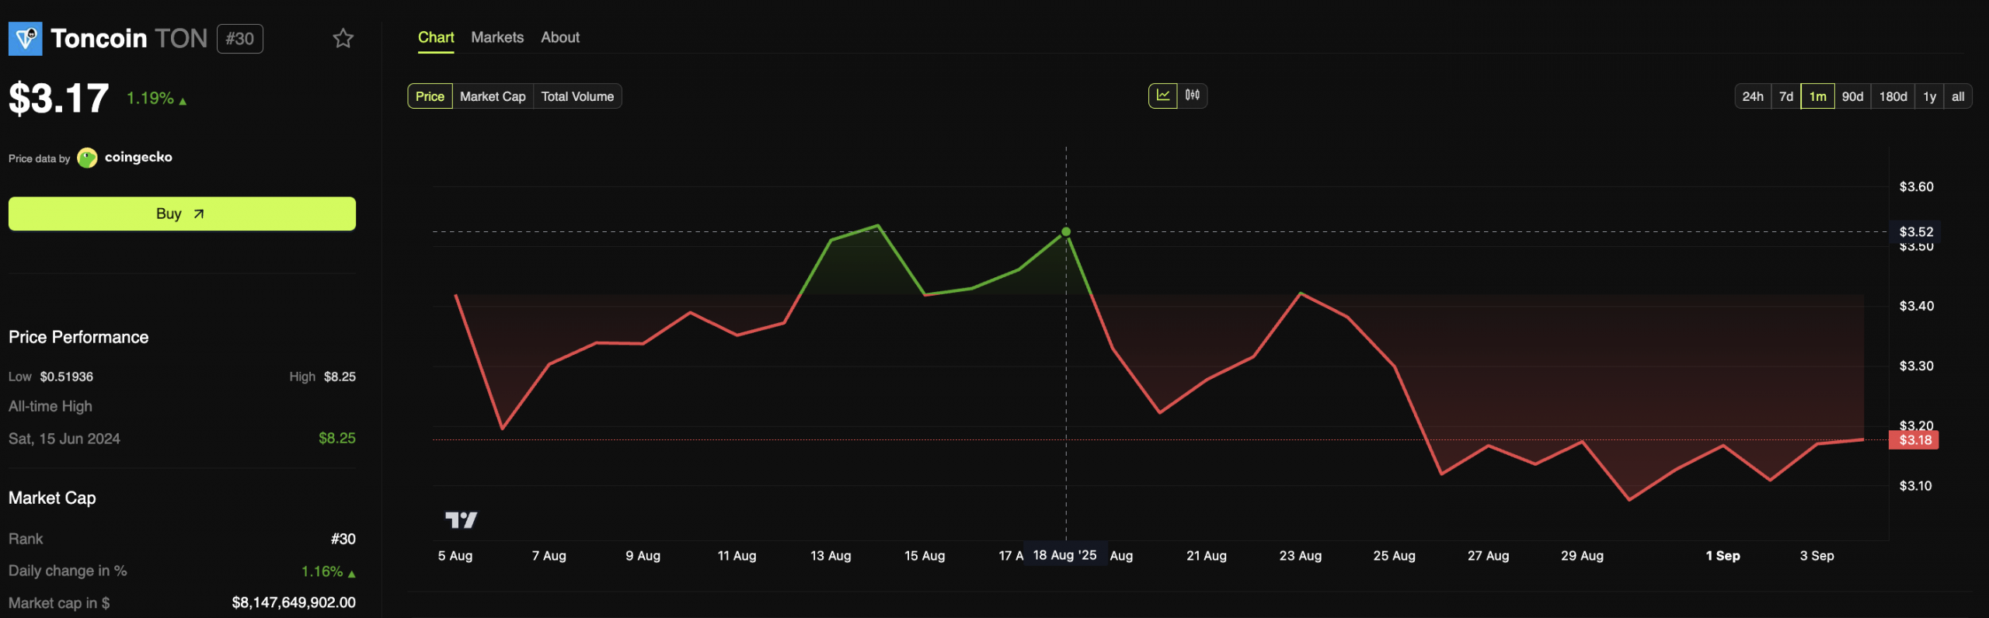The width and height of the screenshot is (1989, 618).
Task: Set the chart range to 24h
Action: coord(1752,96)
